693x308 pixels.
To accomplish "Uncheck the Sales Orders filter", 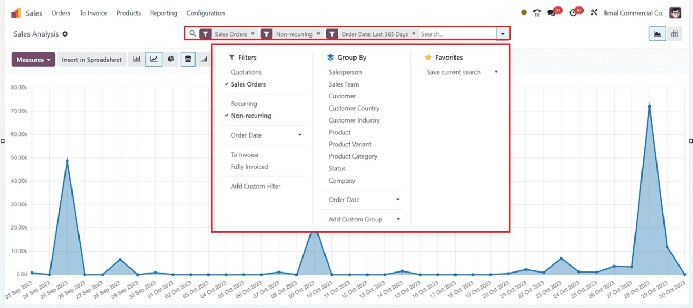I will (248, 84).
